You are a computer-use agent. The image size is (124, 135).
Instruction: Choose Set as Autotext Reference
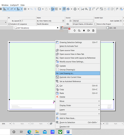click(x=78, y=82)
